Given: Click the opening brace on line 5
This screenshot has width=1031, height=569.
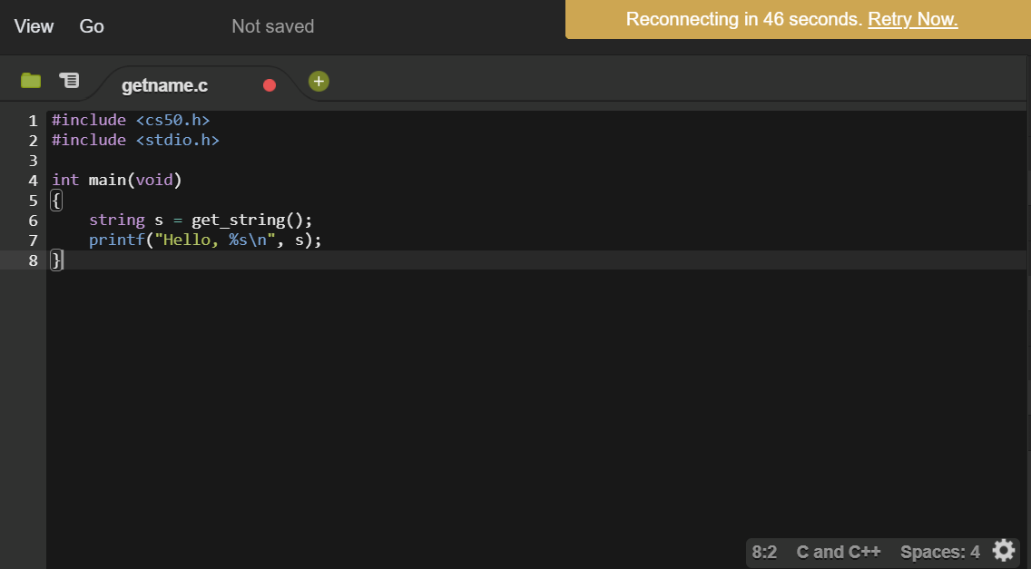Looking at the screenshot, I should [x=56, y=201].
